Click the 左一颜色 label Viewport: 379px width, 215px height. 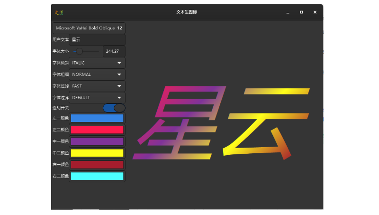pos(61,118)
